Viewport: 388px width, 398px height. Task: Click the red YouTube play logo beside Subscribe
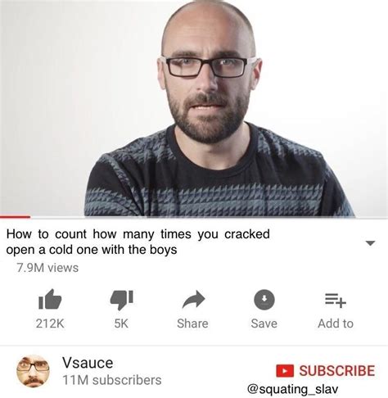coord(285,371)
